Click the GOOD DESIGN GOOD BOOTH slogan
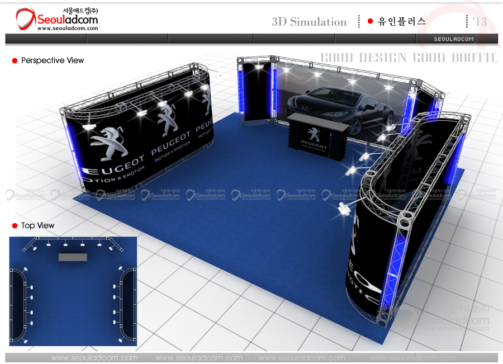The image size is (503, 364). pos(409,58)
